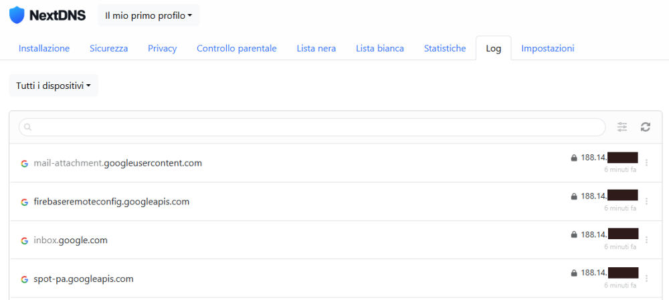Select mail-attachment.googleusercontent.com log entry
The height and width of the screenshot is (300, 669).
pyautogui.click(x=335, y=163)
